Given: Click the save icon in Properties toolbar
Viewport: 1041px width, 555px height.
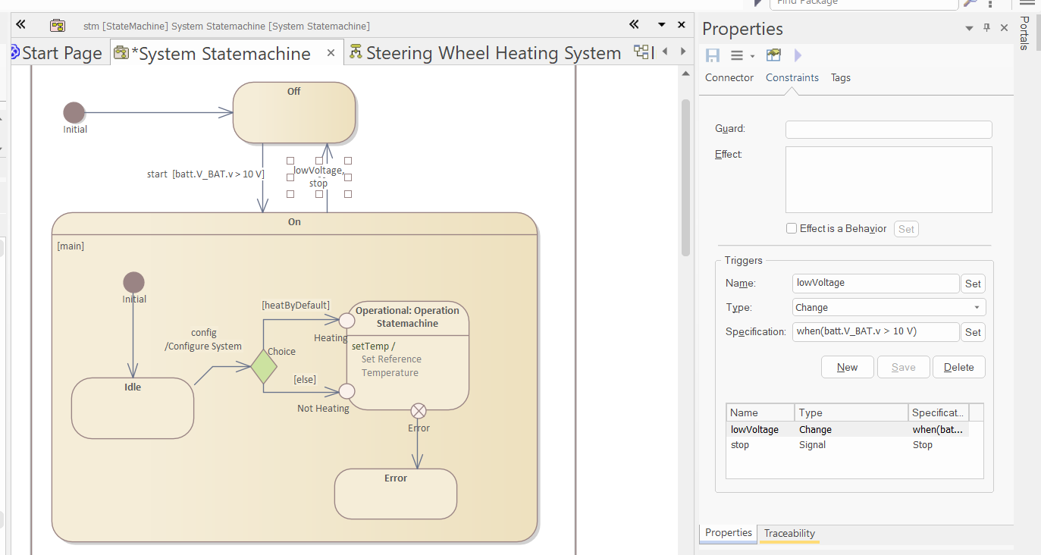Looking at the screenshot, I should pos(713,55).
